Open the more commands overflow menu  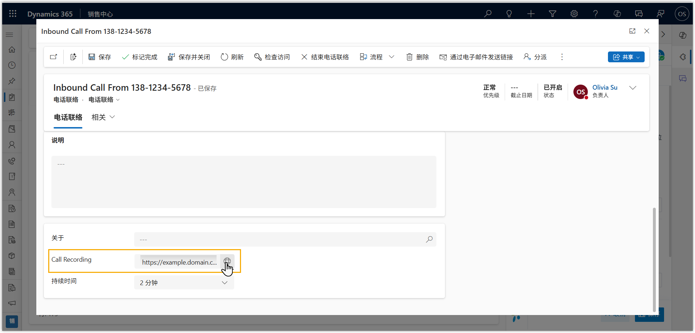562,57
